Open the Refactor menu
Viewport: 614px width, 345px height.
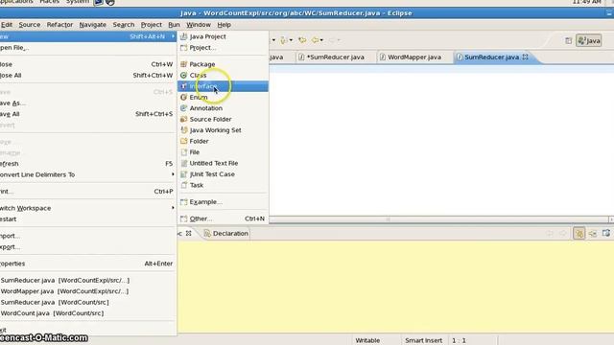[x=59, y=25]
